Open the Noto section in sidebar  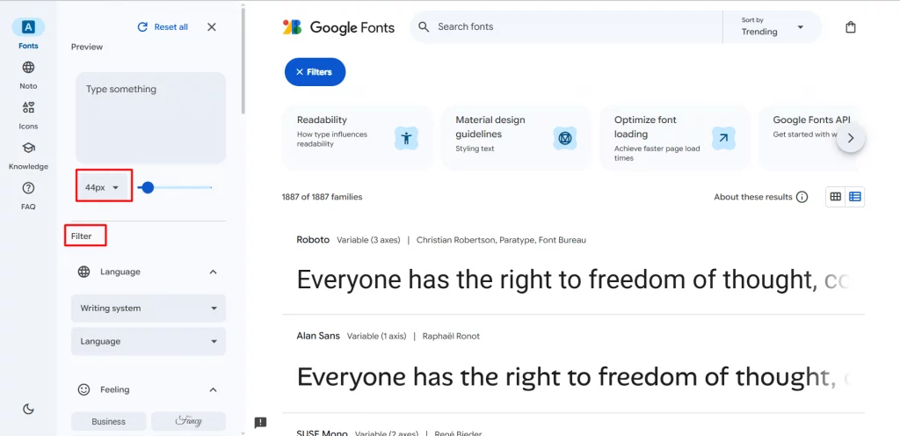click(x=28, y=75)
